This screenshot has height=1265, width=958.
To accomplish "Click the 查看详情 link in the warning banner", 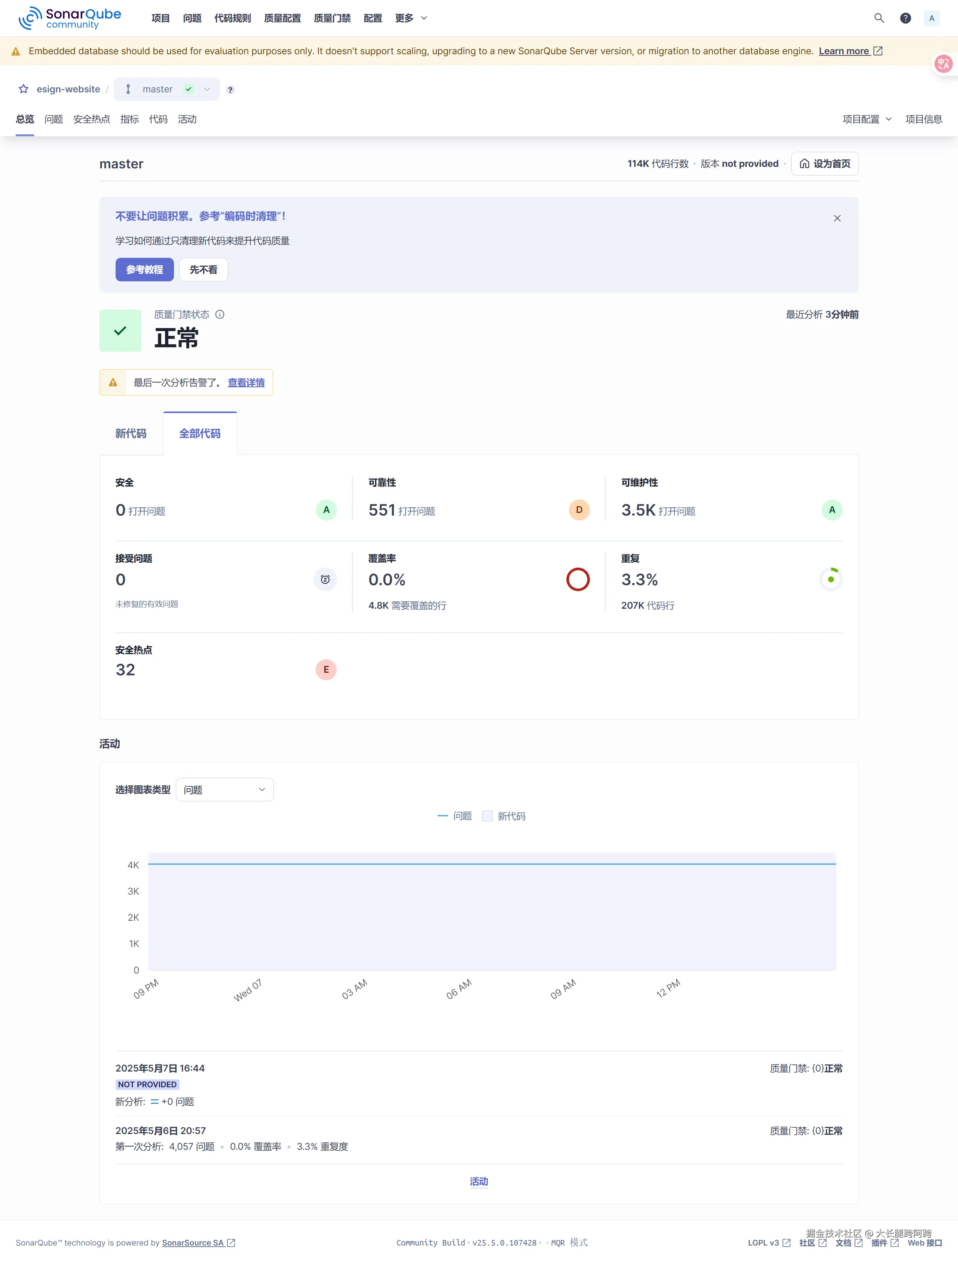I will pos(246,383).
